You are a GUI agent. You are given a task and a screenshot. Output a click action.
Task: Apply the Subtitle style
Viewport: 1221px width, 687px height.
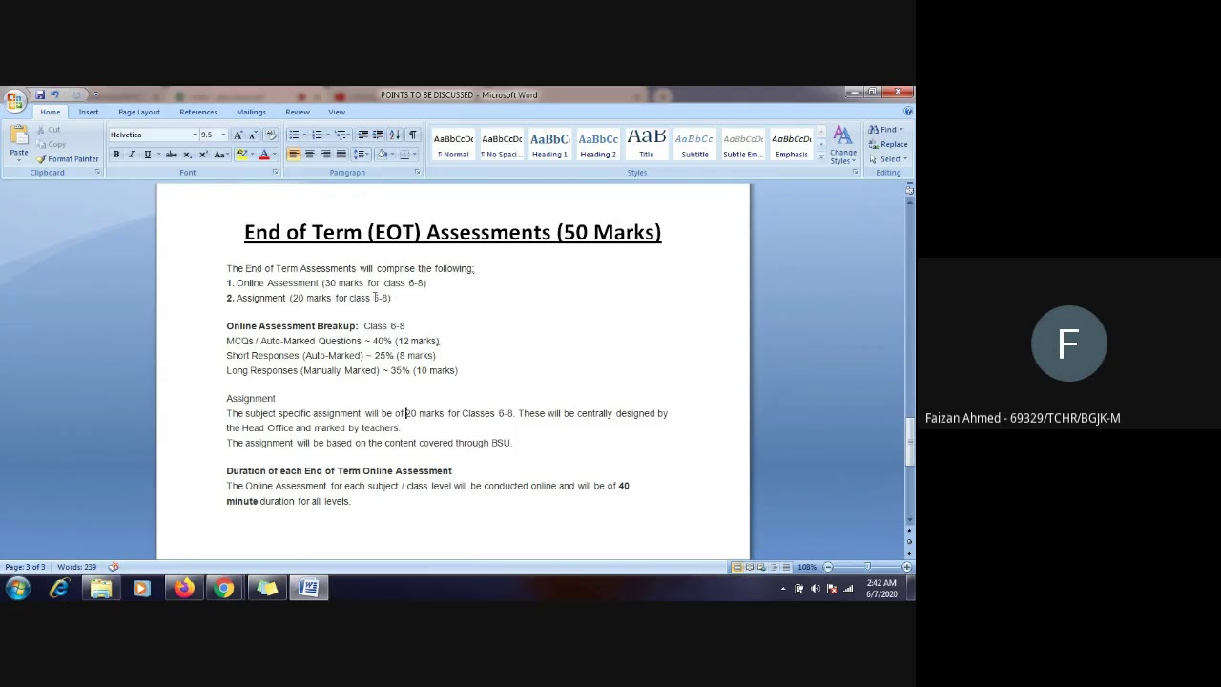pos(694,144)
